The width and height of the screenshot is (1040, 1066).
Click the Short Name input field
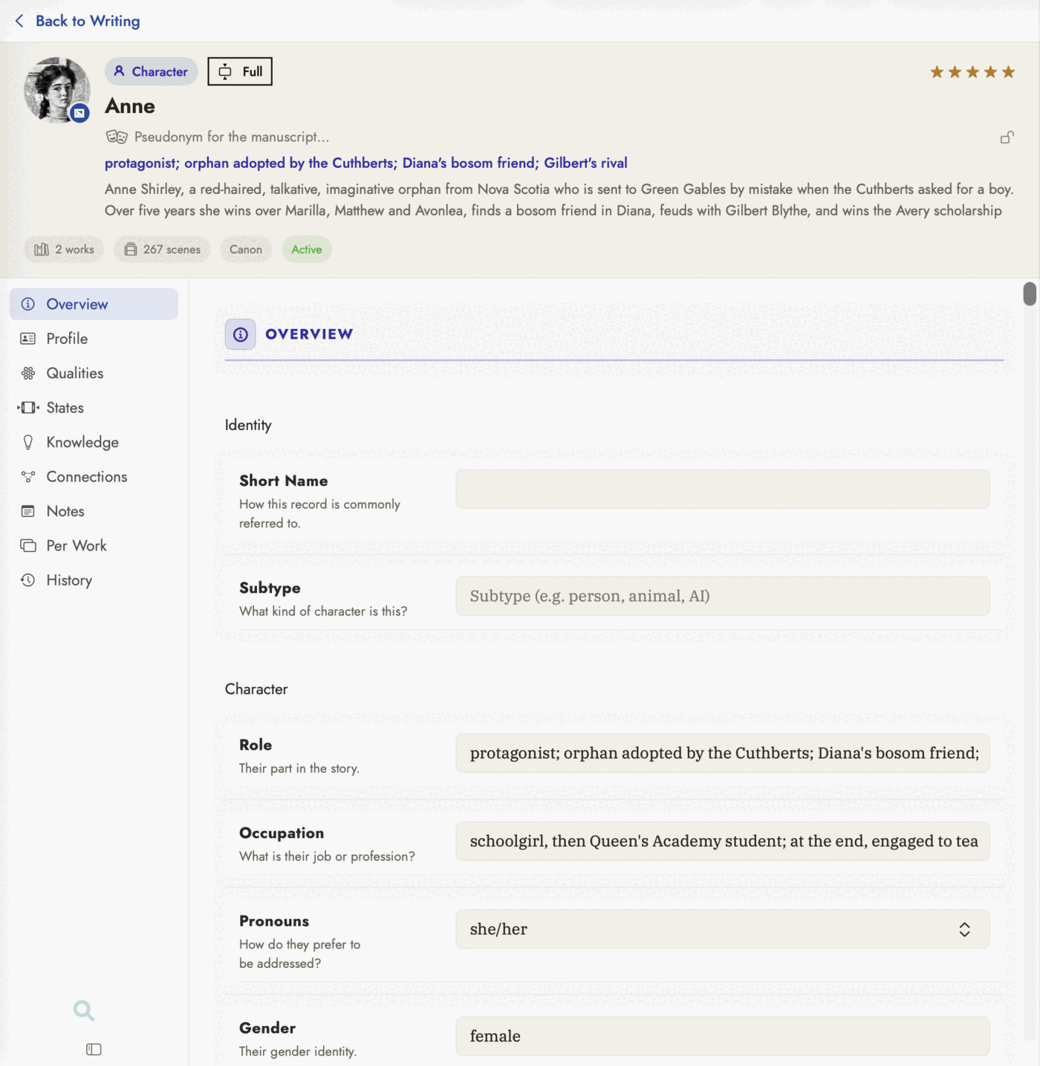(722, 489)
